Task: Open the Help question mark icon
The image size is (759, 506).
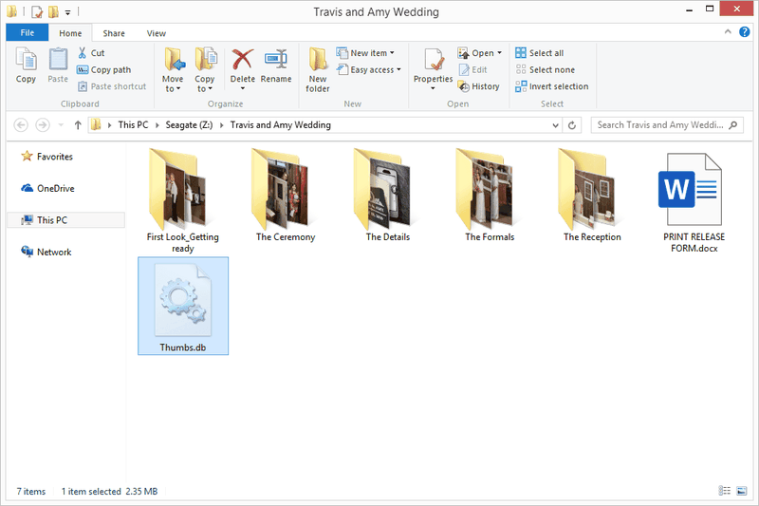Action: (x=744, y=32)
